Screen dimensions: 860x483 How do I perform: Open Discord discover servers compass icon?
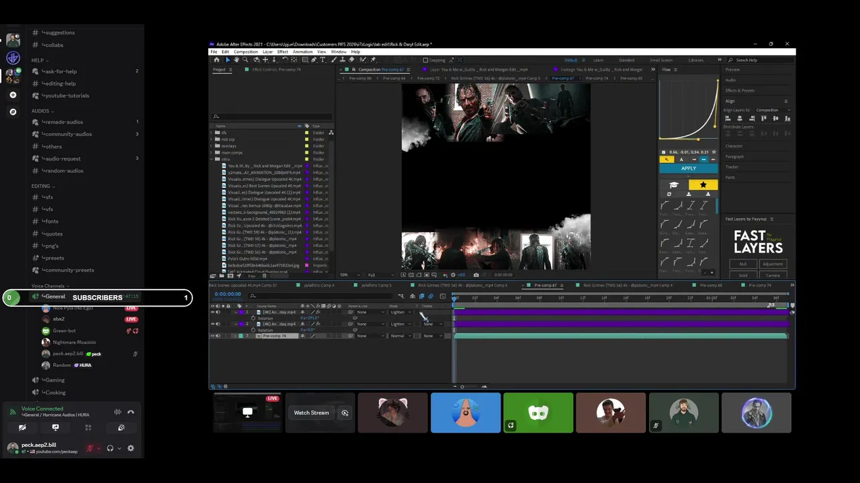coord(13,112)
